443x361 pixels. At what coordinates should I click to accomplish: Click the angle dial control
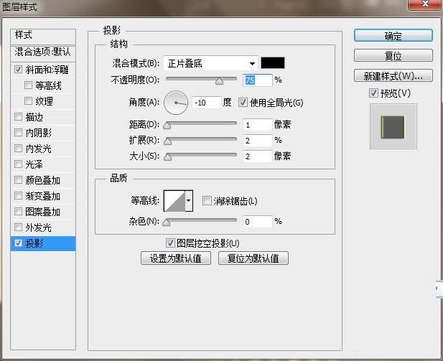[175, 103]
